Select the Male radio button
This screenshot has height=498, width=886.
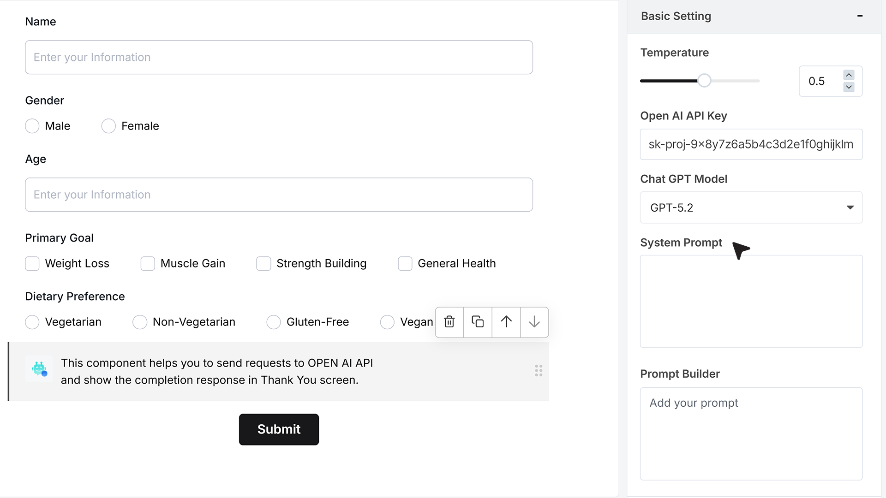point(32,126)
